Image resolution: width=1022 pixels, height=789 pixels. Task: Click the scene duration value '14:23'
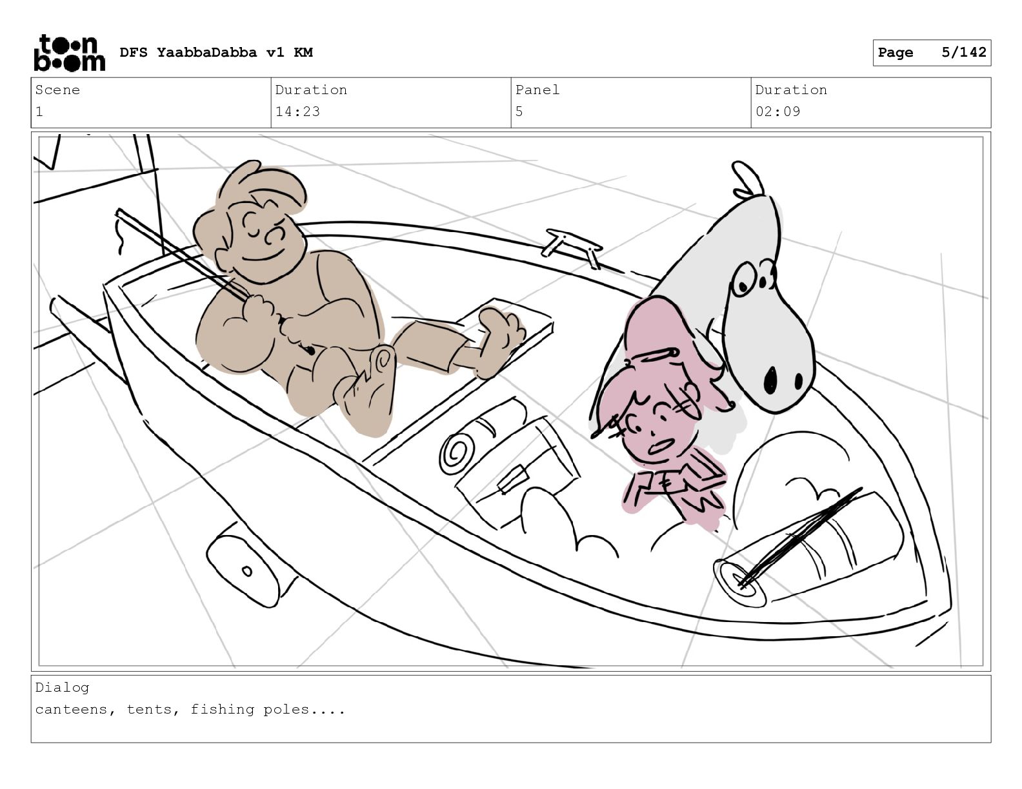[x=297, y=112]
